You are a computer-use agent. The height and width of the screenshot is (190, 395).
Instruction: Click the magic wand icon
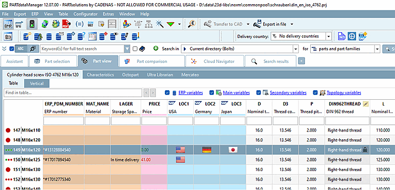(160, 24)
